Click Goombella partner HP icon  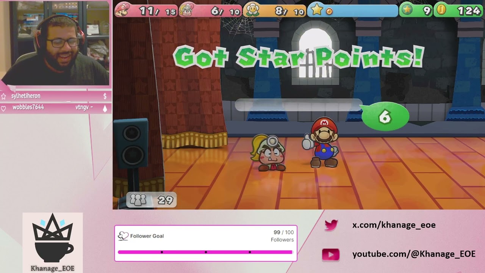click(x=187, y=9)
